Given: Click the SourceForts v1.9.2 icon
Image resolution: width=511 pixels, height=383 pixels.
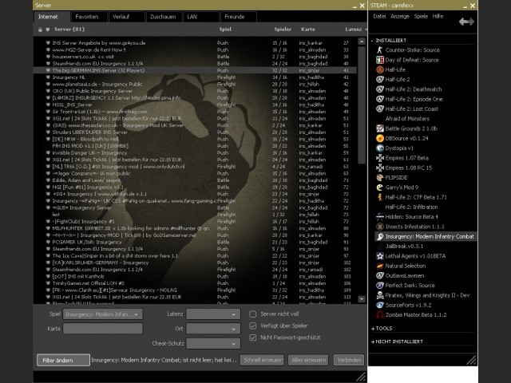Looking at the screenshot, I should [380, 305].
